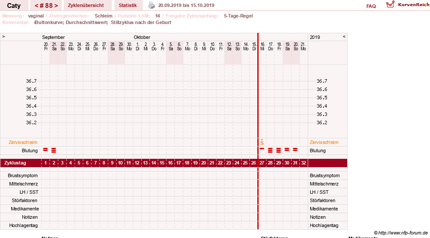Click the < arrow right of 2019 header
The image size is (430, 238).
tap(344, 36)
